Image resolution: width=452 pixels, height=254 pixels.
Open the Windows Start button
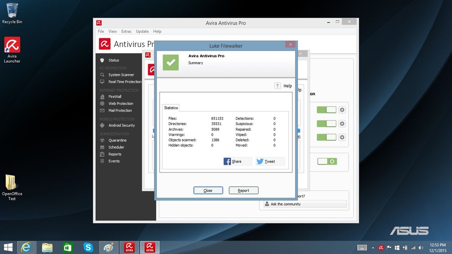coord(8,247)
